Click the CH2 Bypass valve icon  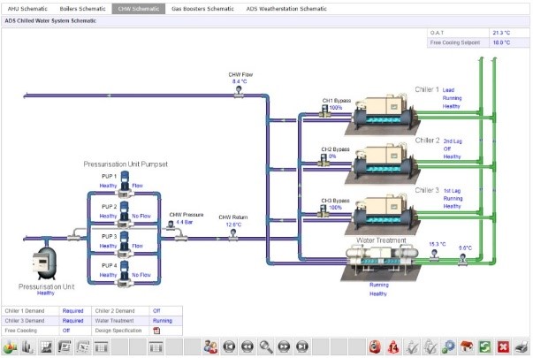tap(324, 160)
